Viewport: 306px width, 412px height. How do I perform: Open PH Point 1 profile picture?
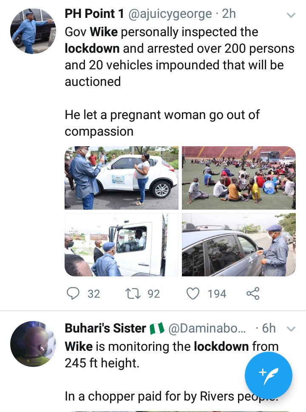coord(33,31)
